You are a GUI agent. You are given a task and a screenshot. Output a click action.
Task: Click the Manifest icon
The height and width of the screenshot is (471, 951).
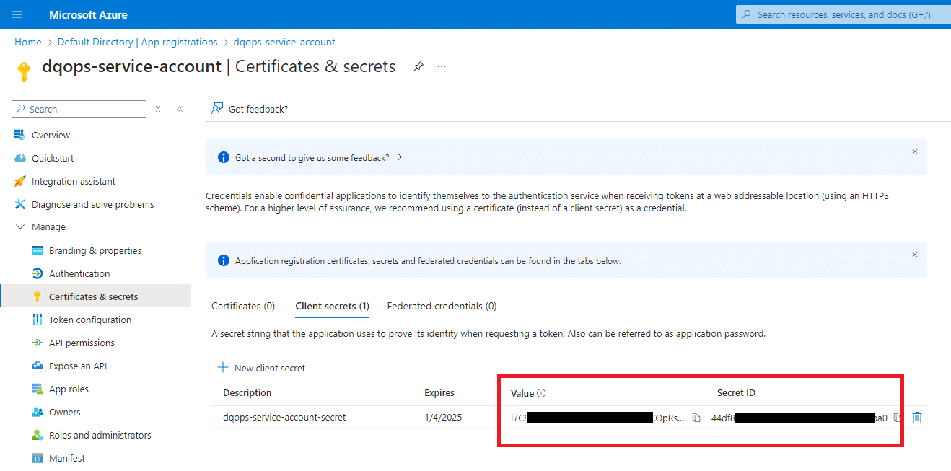[x=38, y=458]
